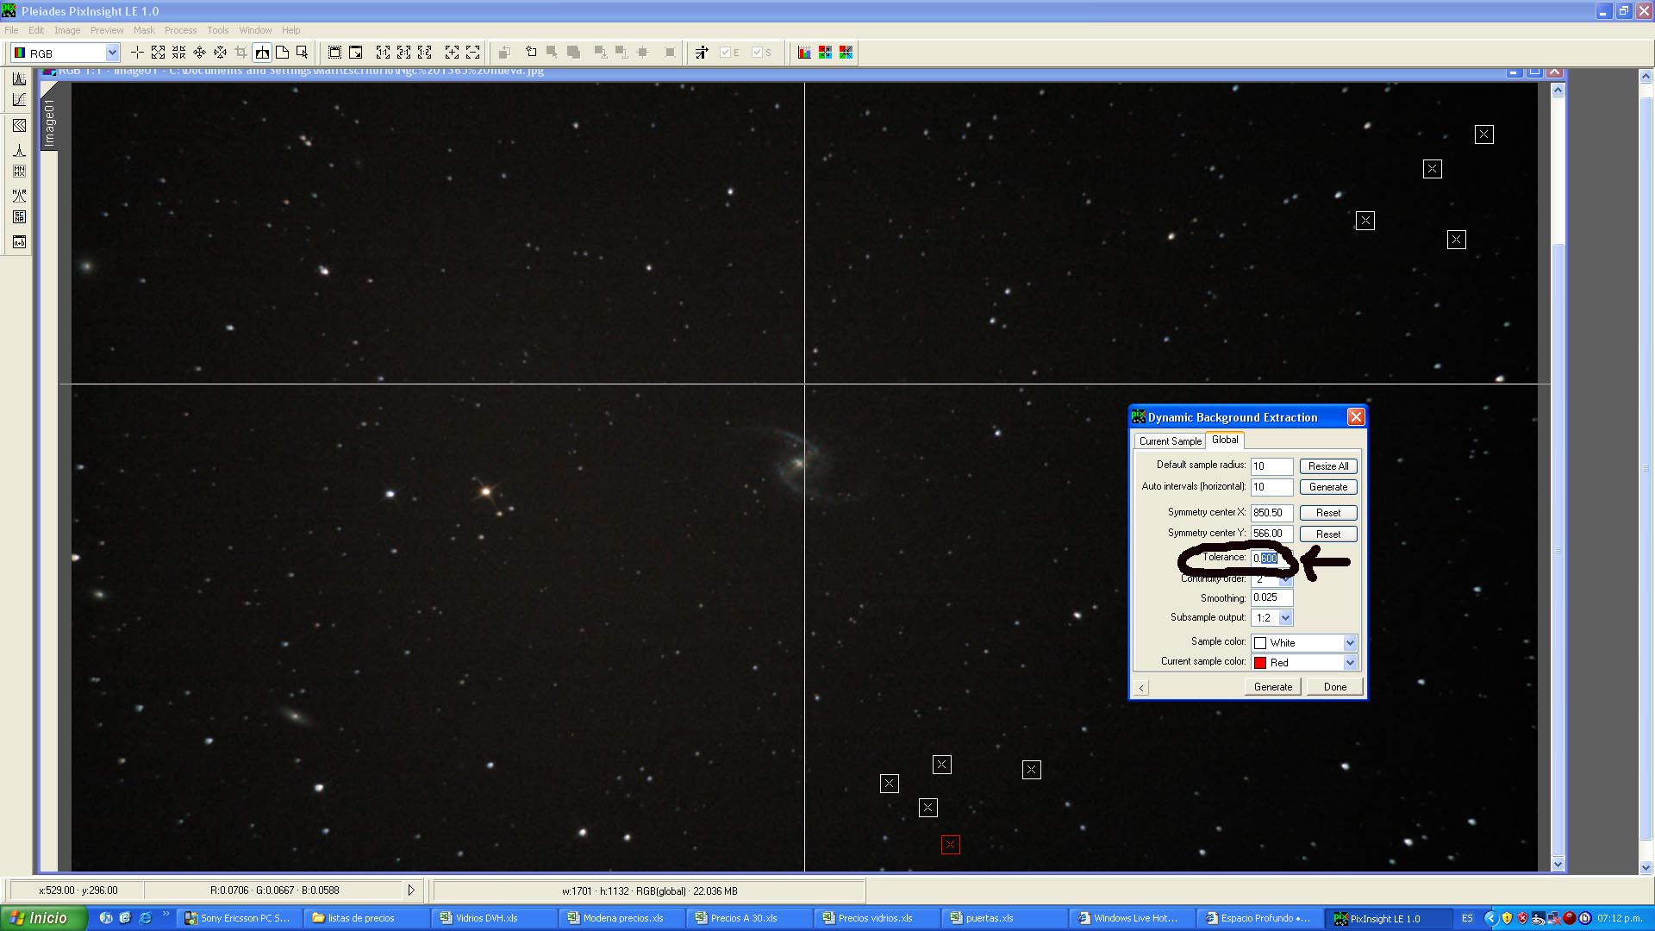The image size is (1655, 931).
Task: Reset the Symmetry center Y value
Action: coord(1328,534)
